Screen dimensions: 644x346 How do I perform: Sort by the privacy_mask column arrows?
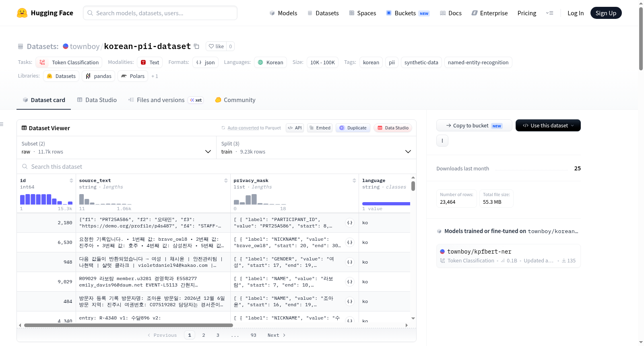pos(354,180)
